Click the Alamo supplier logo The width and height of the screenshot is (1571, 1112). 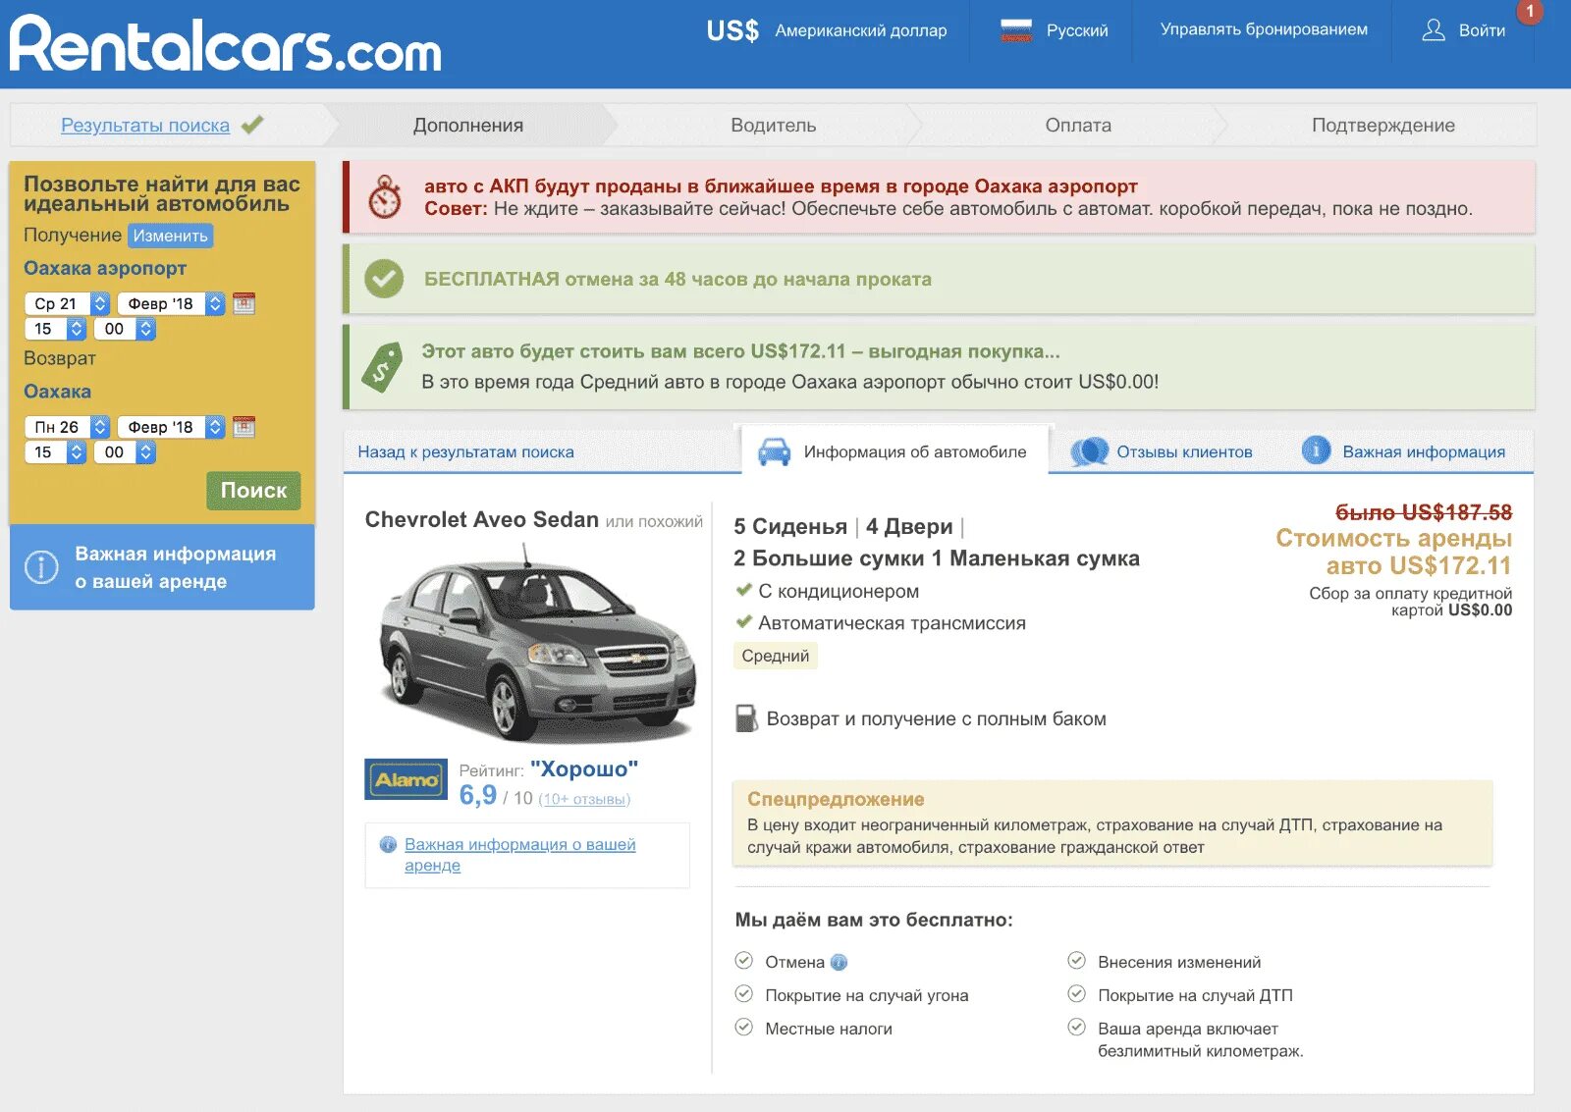pyautogui.click(x=406, y=779)
